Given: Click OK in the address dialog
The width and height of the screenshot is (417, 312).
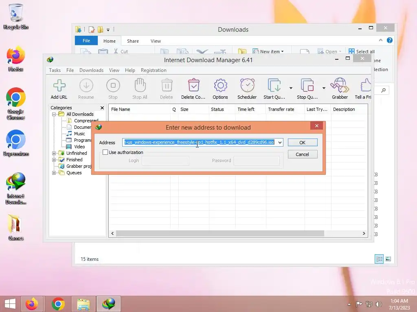Looking at the screenshot, I should [x=303, y=143].
